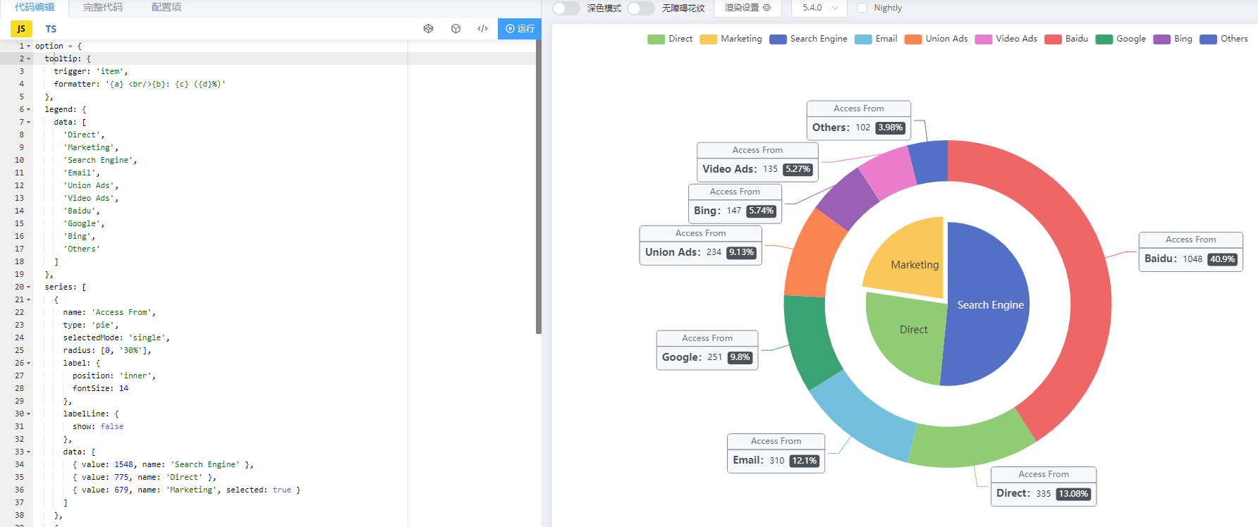
Task: Enable the Nightly checkbox
Action: tap(862, 8)
